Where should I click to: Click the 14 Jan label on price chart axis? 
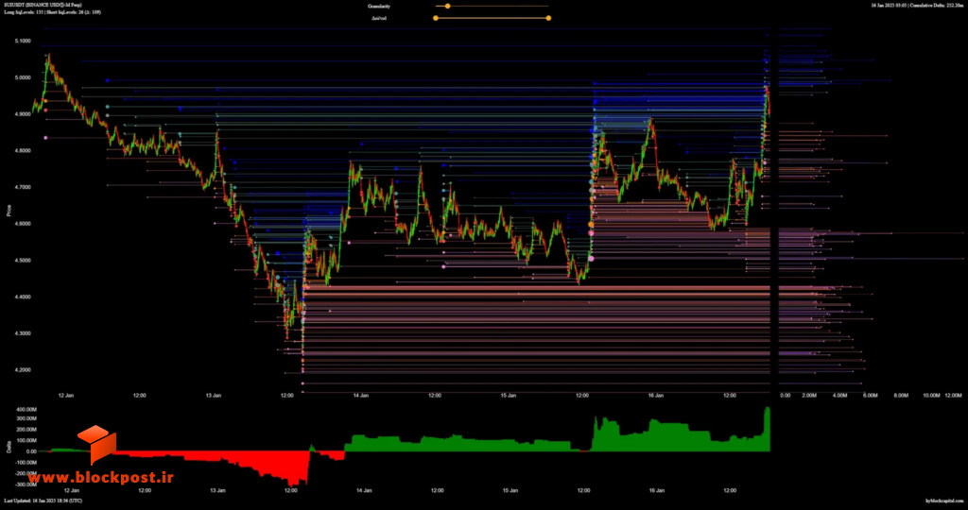pyautogui.click(x=361, y=396)
